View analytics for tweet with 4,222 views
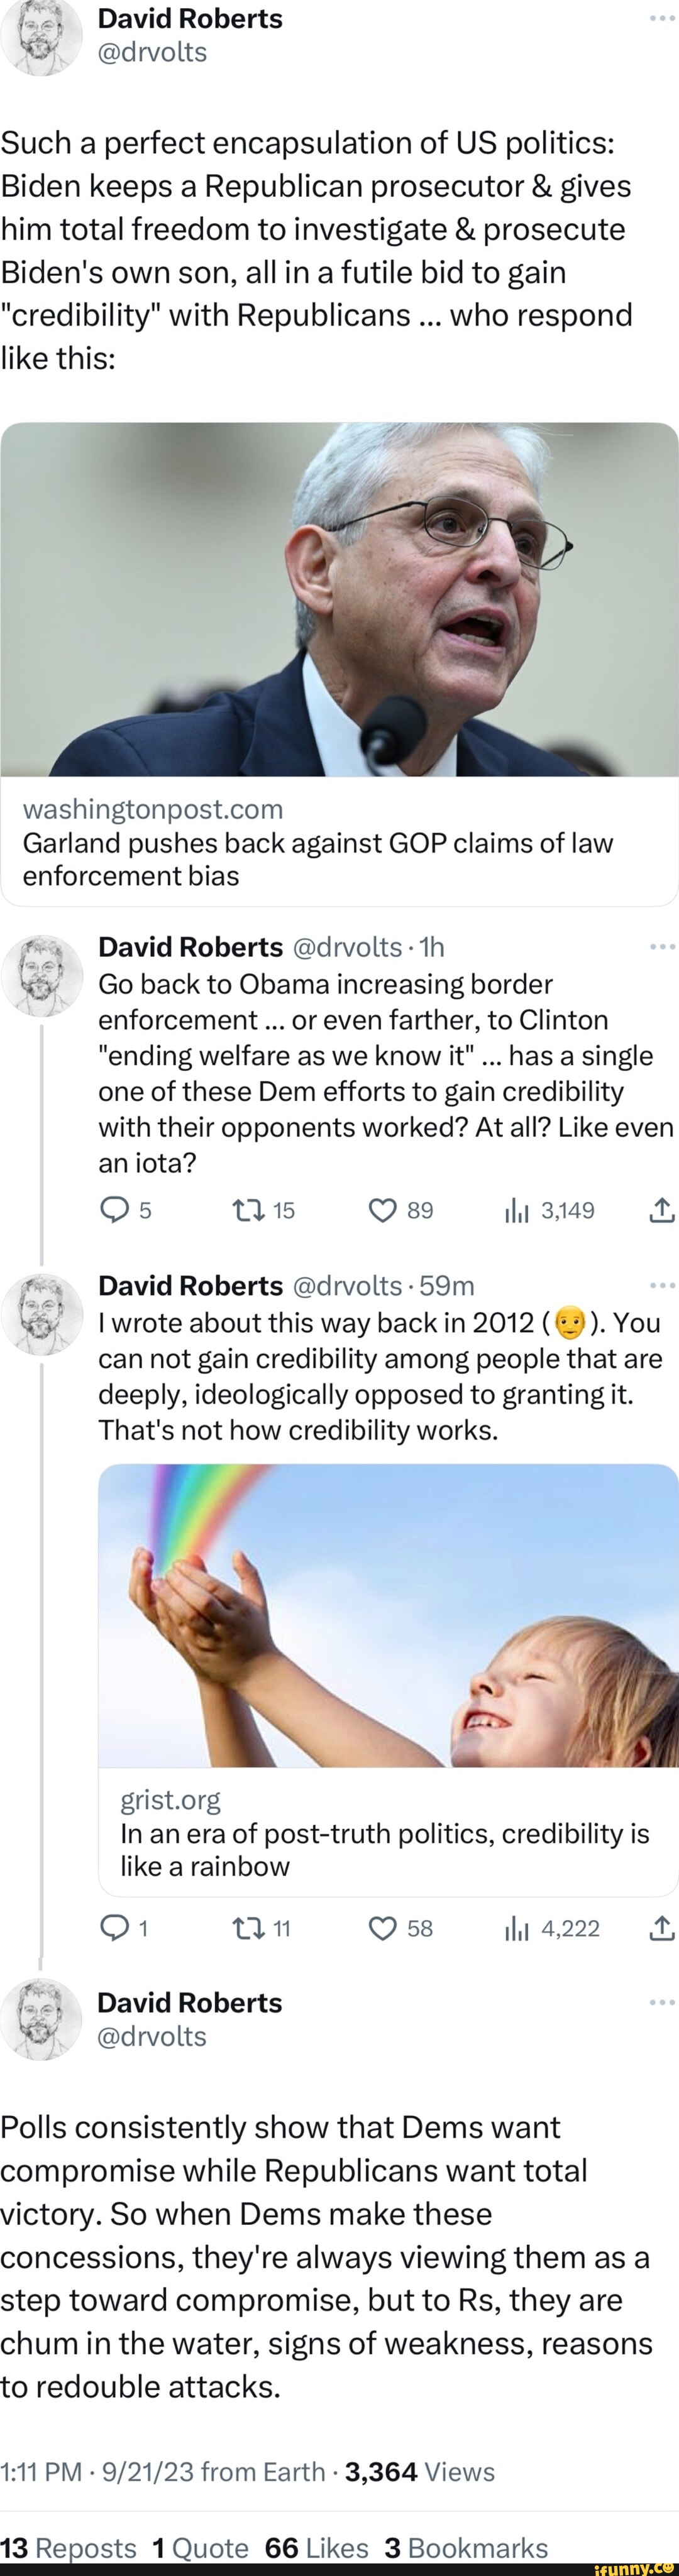Viewport: 679px width, 2576px height. pyautogui.click(x=516, y=1928)
